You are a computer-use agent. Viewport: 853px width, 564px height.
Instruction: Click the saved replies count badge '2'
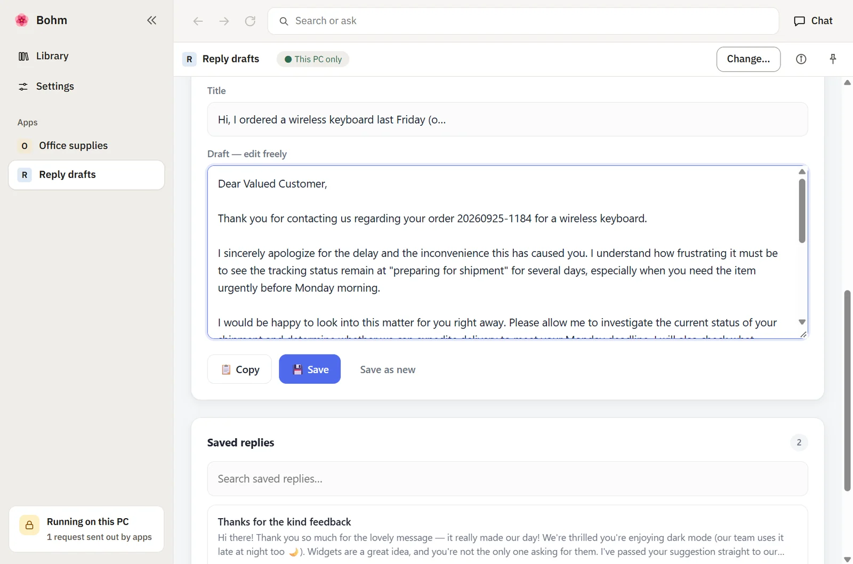(x=799, y=442)
